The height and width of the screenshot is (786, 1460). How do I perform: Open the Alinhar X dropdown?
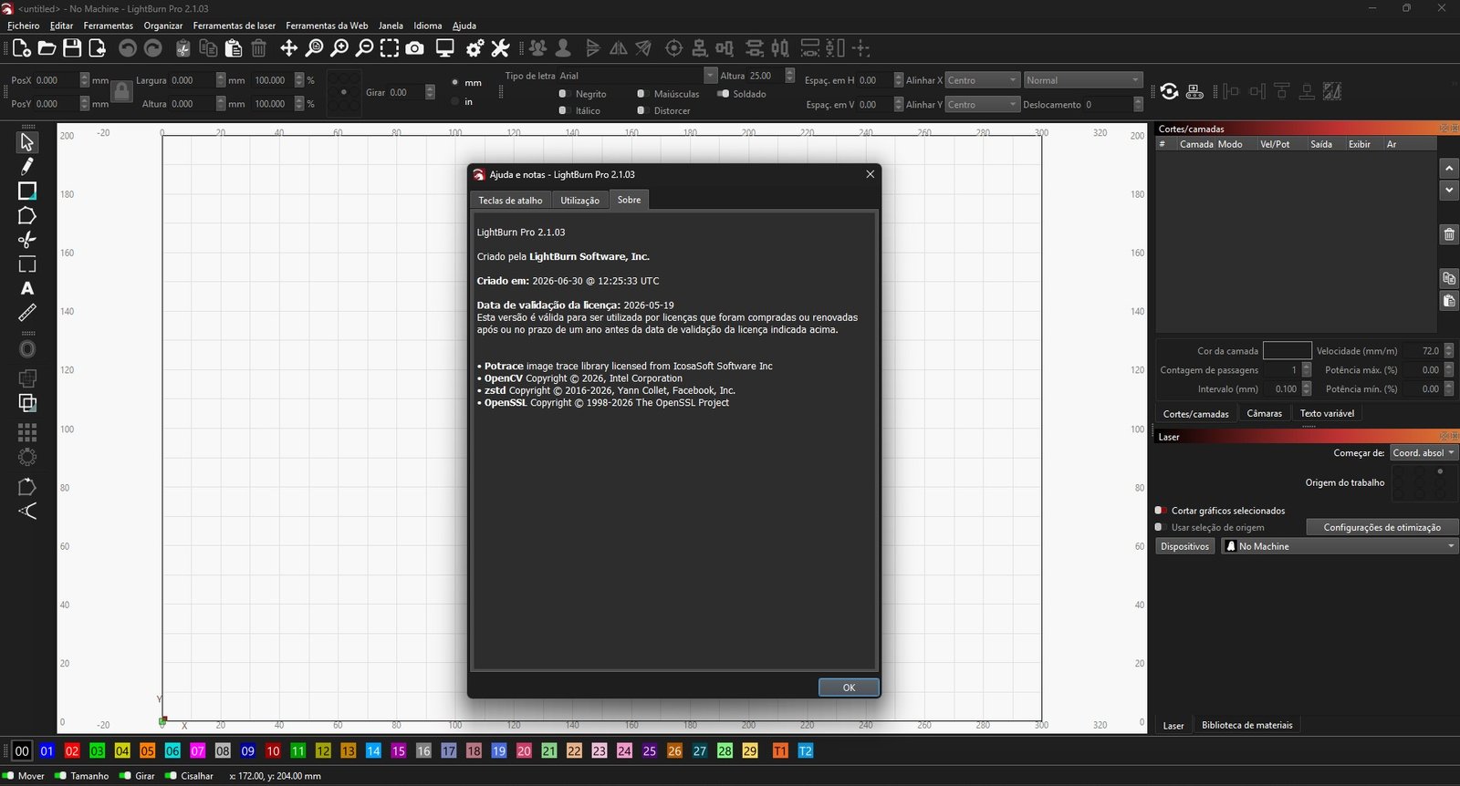pyautogui.click(x=982, y=80)
